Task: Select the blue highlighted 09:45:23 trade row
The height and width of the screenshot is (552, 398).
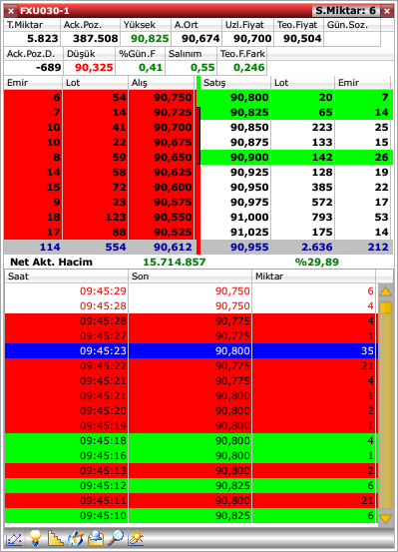Action: click(x=192, y=351)
